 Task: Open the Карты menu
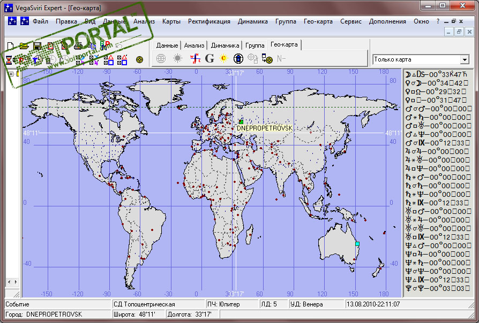[171, 21]
